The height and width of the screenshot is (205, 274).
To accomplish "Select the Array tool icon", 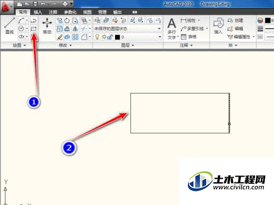I will (75, 37).
